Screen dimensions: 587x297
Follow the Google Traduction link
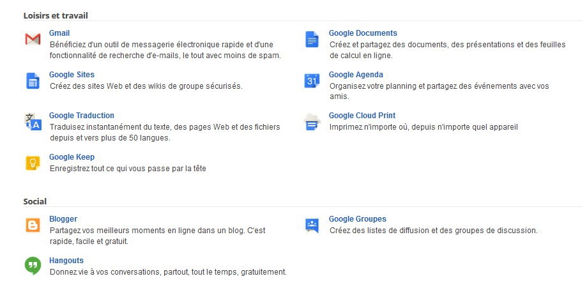(82, 116)
